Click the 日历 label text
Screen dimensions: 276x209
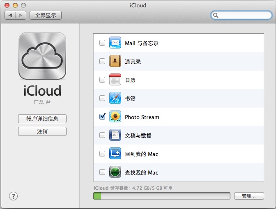(130, 80)
